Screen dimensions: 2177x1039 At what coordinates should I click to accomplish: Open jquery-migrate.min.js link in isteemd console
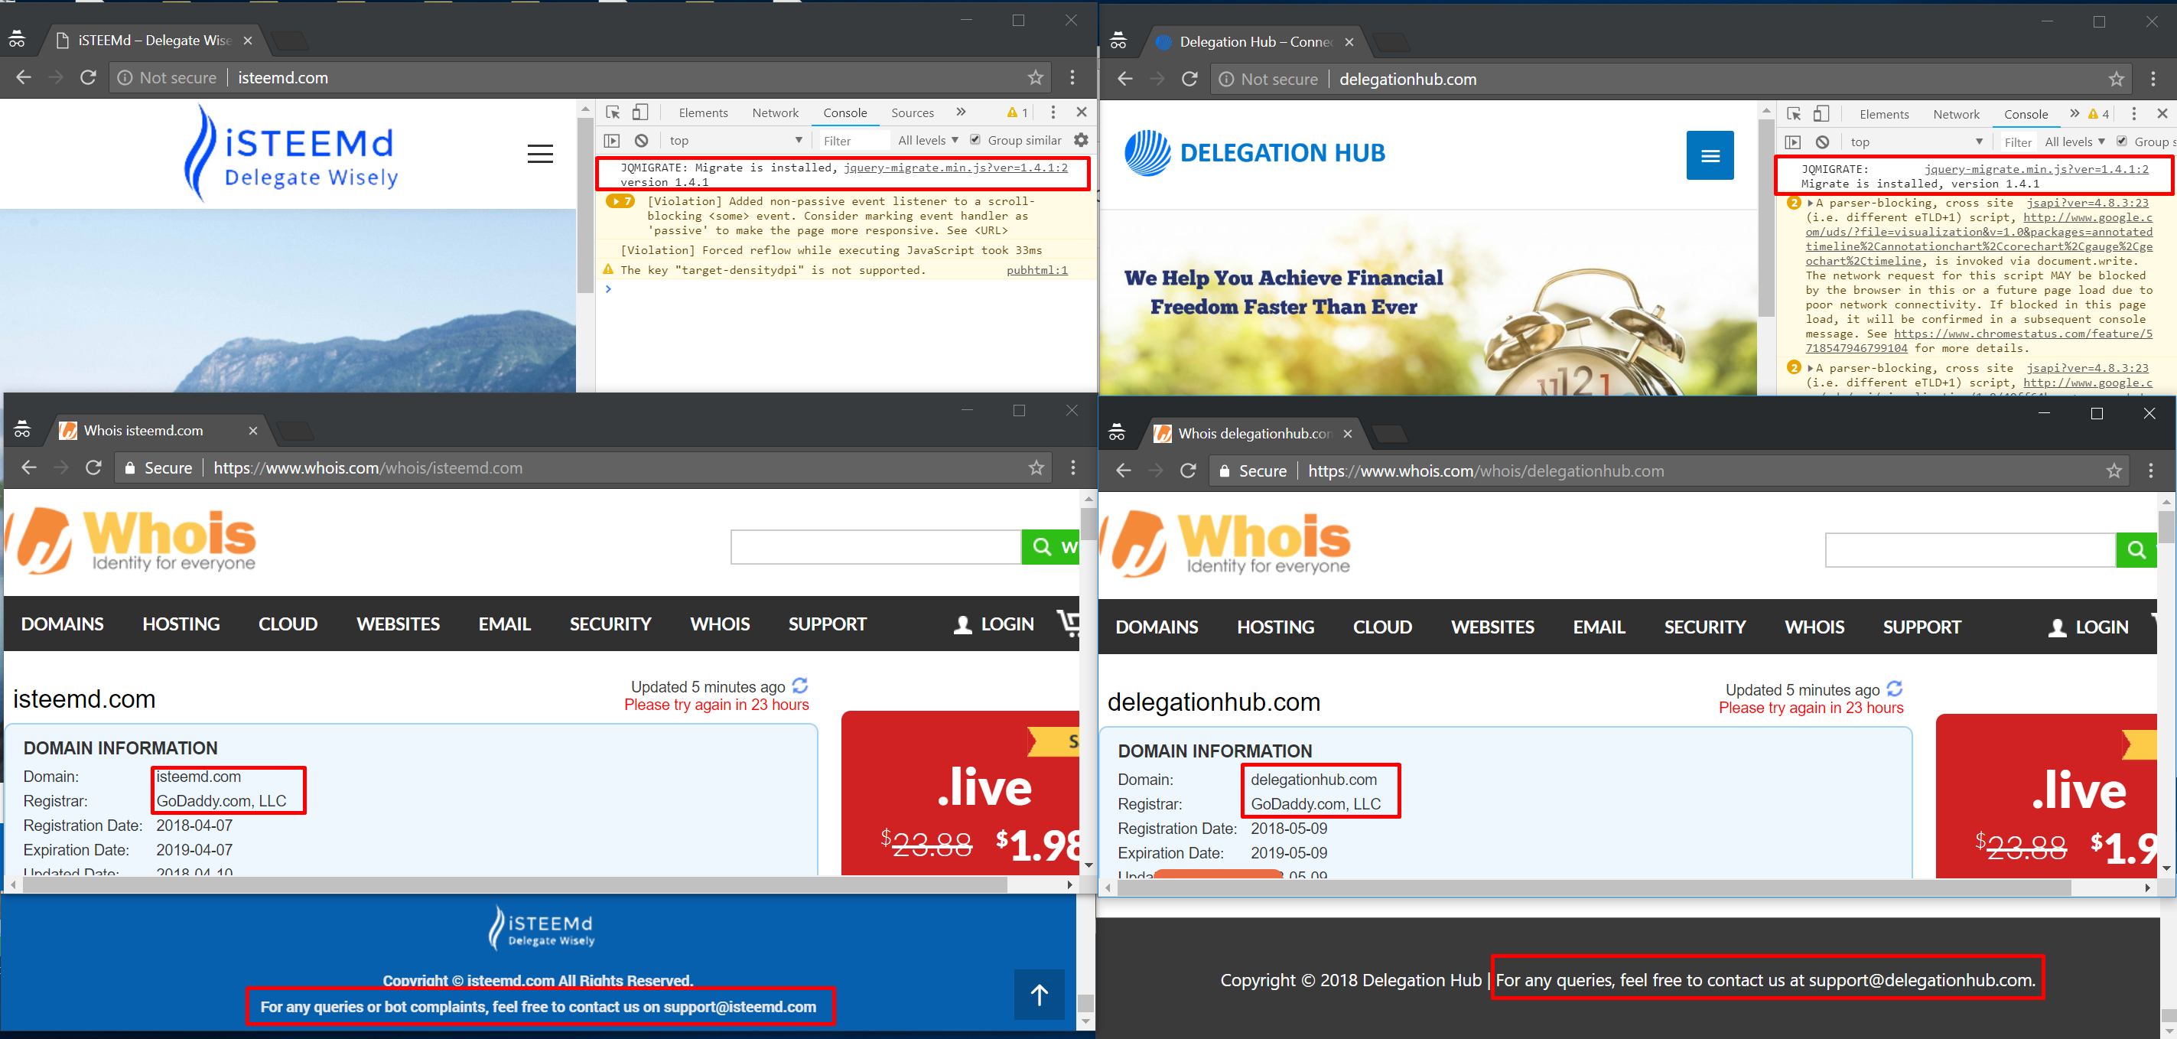955,168
